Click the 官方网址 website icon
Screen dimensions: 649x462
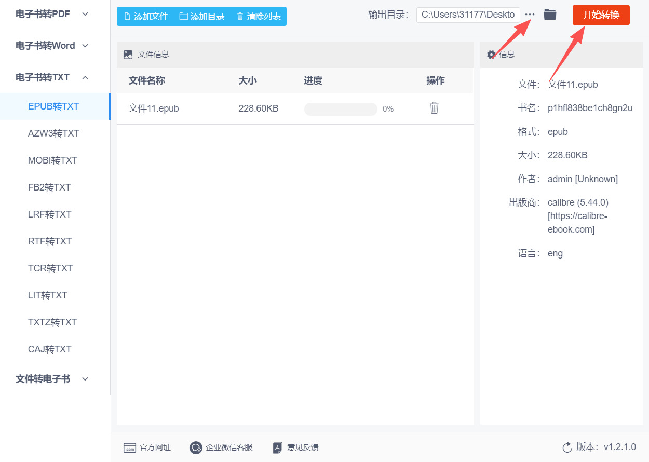[x=129, y=447]
